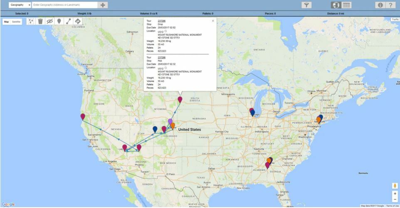Close the stop details info popup
This screenshot has width=400, height=208.
(213, 20)
